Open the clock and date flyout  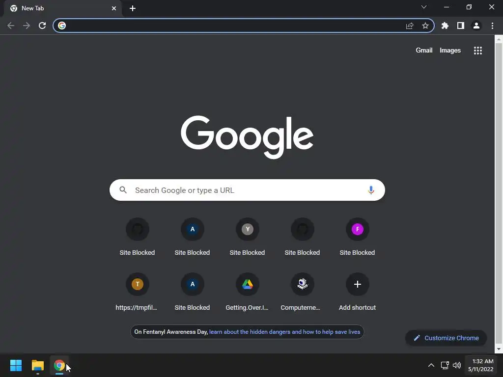480,365
